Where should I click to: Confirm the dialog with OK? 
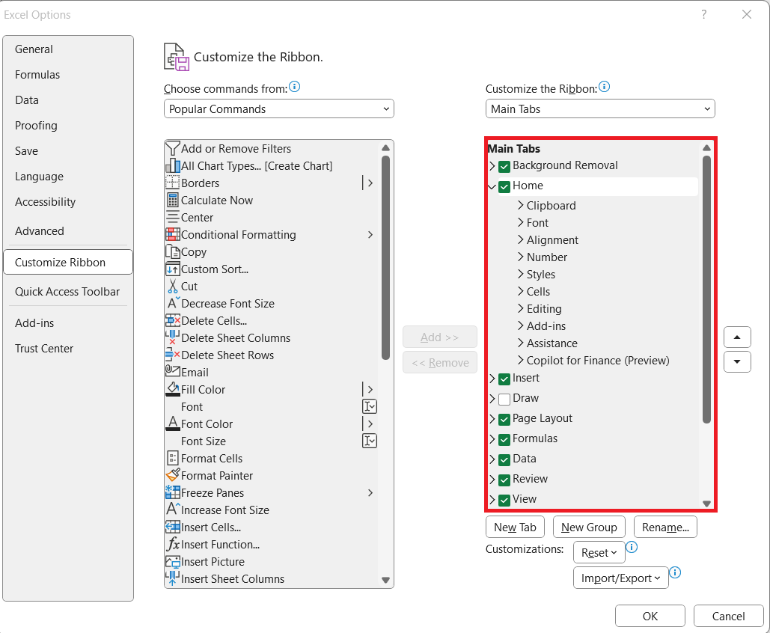point(650,616)
